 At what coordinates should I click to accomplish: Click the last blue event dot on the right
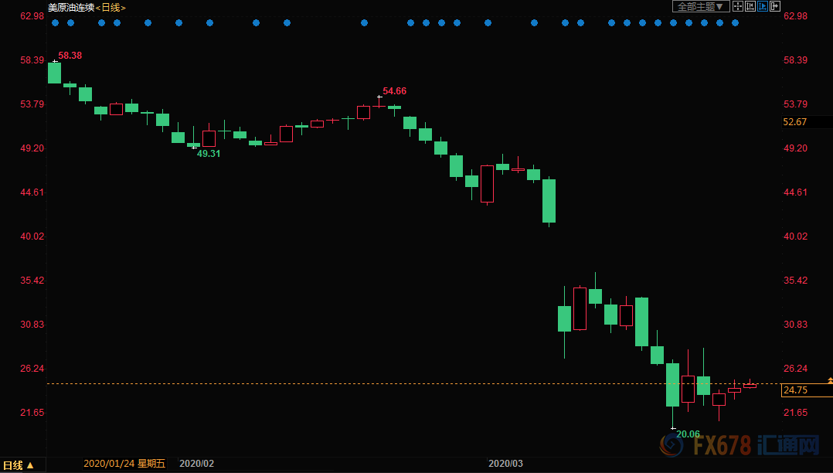(735, 23)
